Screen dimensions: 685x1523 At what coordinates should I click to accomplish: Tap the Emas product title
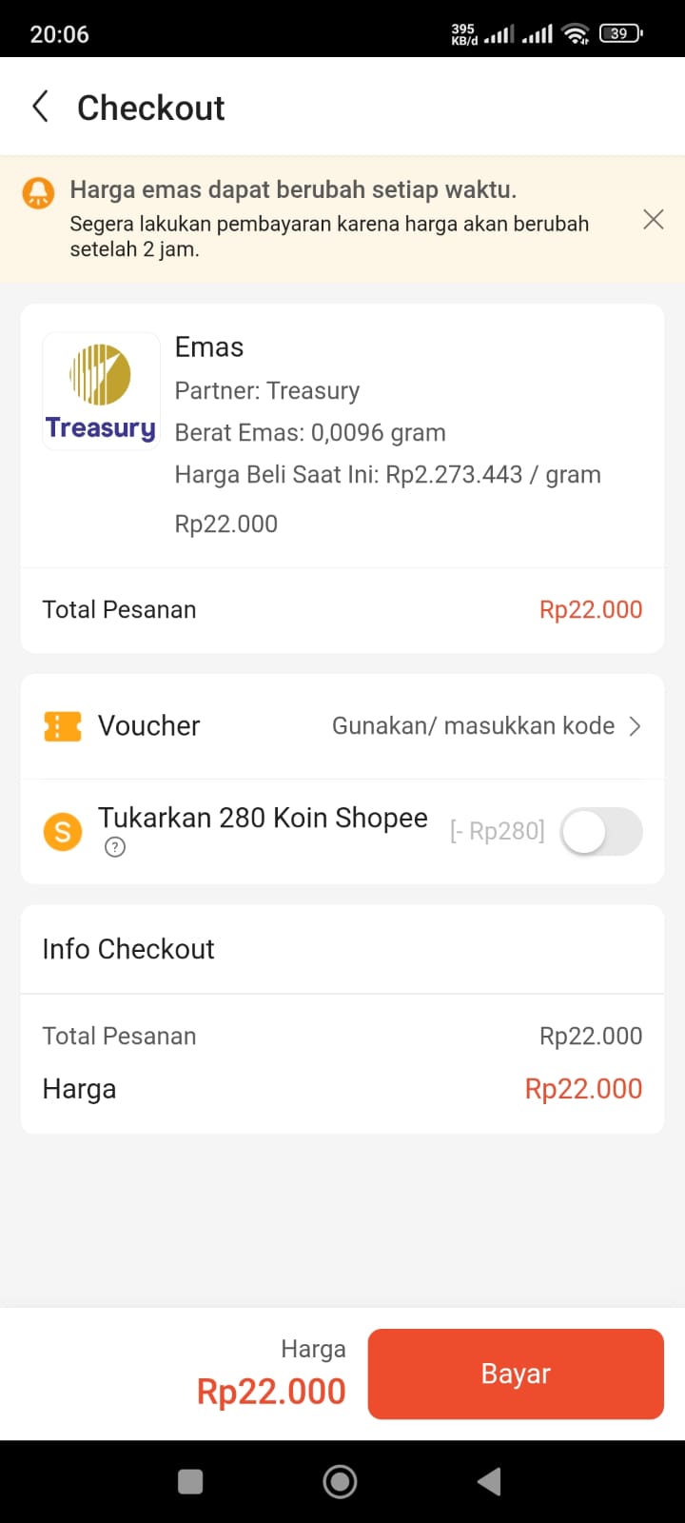(x=209, y=347)
